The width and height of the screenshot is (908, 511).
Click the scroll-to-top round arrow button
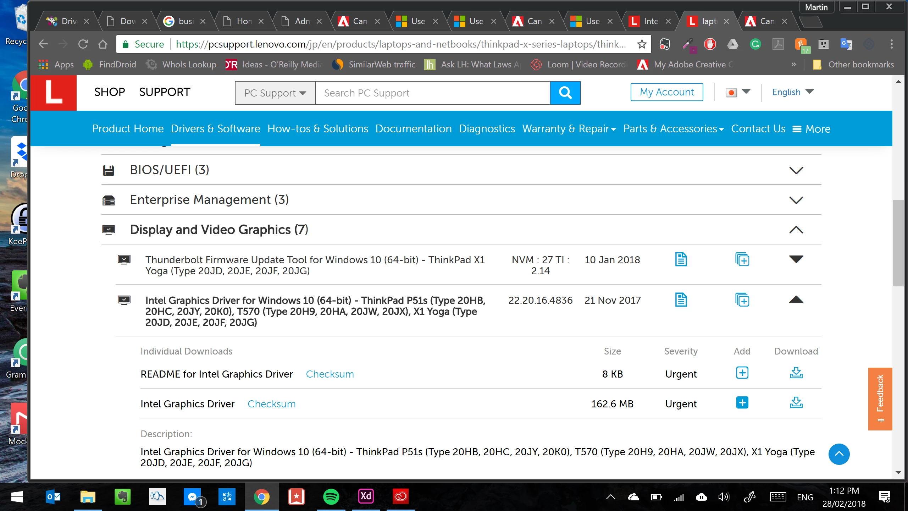[839, 454]
